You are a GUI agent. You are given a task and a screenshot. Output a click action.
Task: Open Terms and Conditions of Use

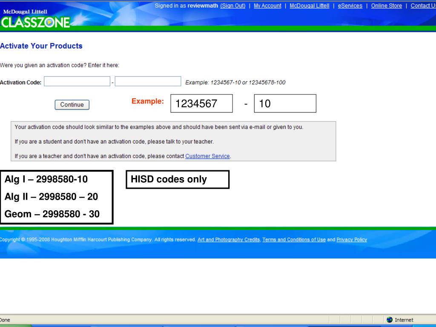(x=294, y=240)
